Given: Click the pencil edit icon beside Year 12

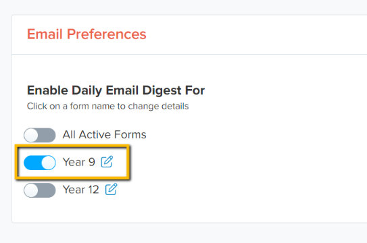Looking at the screenshot, I should point(111,189).
